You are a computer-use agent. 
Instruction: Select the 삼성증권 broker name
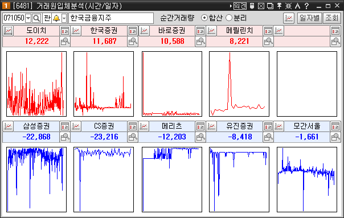pos(36,126)
